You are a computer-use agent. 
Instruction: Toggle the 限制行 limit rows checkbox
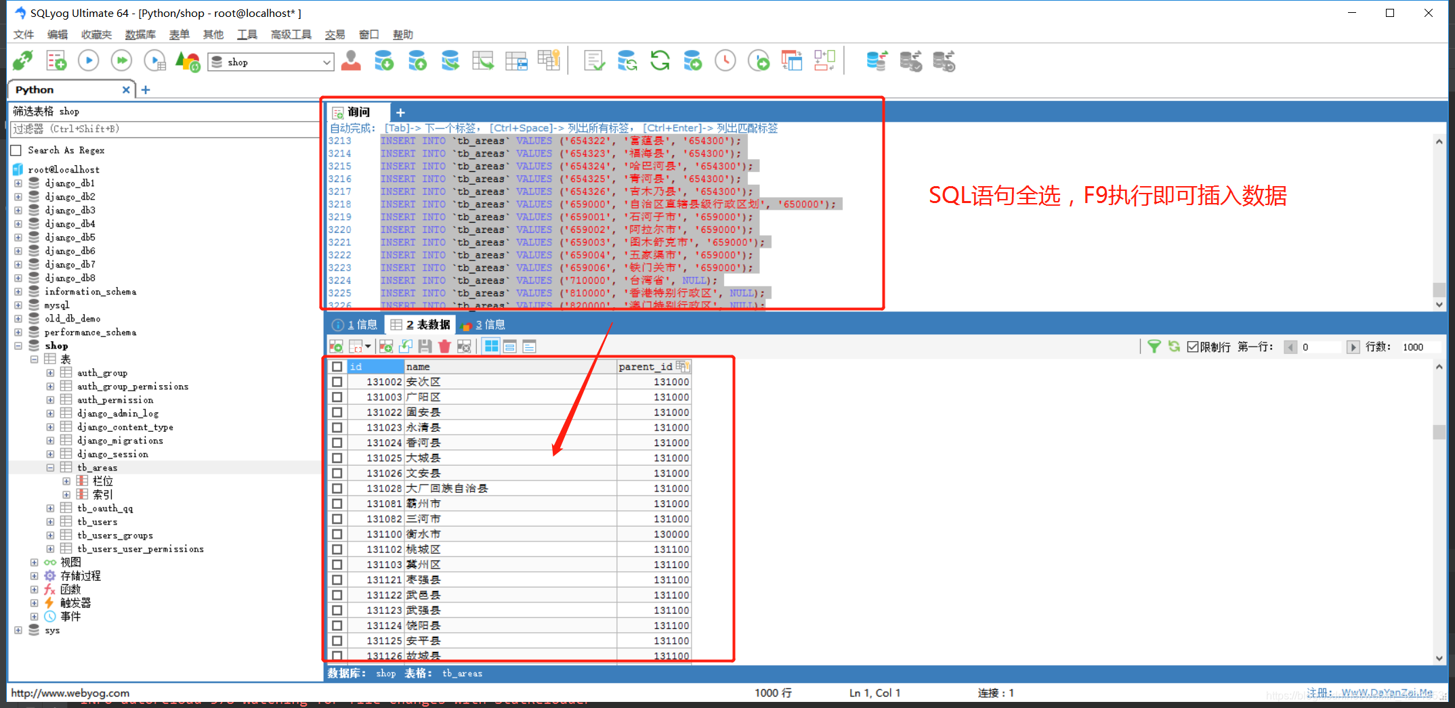1193,347
